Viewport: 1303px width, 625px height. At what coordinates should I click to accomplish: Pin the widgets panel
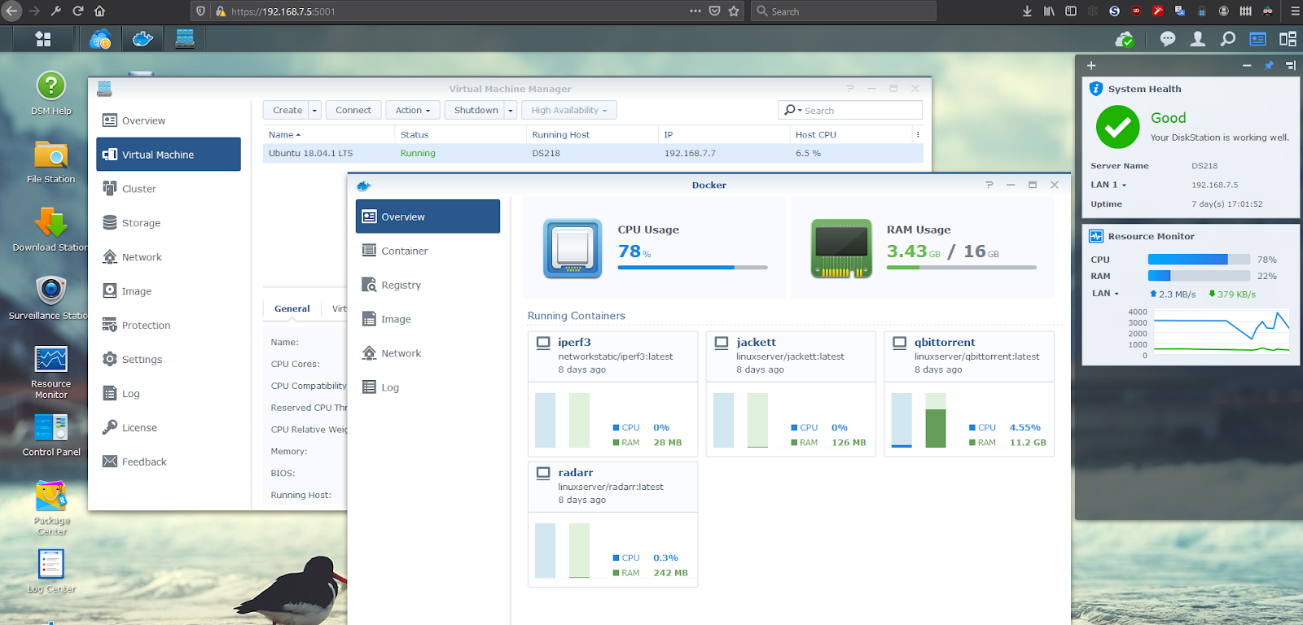pos(1269,65)
